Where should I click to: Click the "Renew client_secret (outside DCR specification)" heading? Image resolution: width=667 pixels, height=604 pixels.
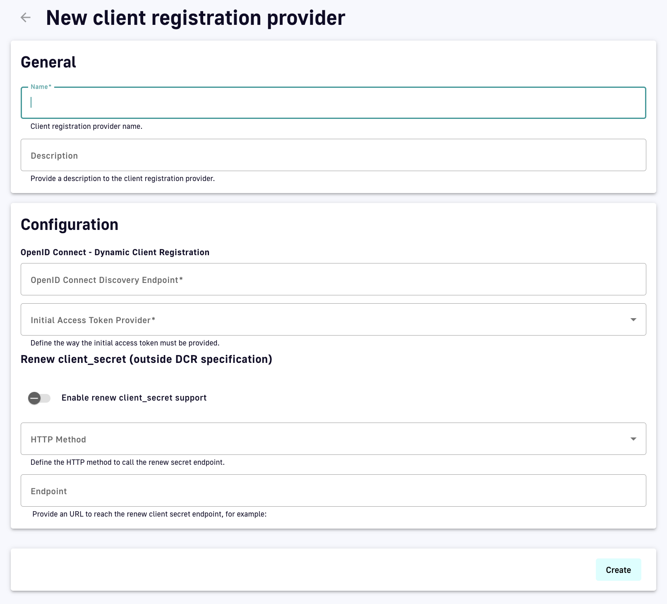coord(146,359)
